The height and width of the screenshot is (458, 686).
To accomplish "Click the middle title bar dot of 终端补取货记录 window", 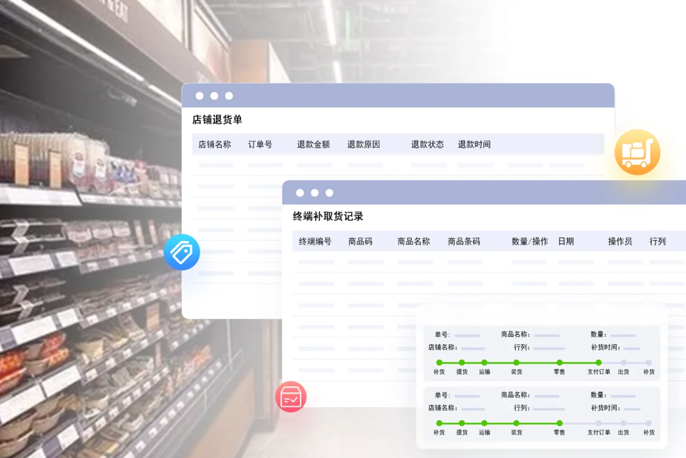I will pyautogui.click(x=315, y=193).
